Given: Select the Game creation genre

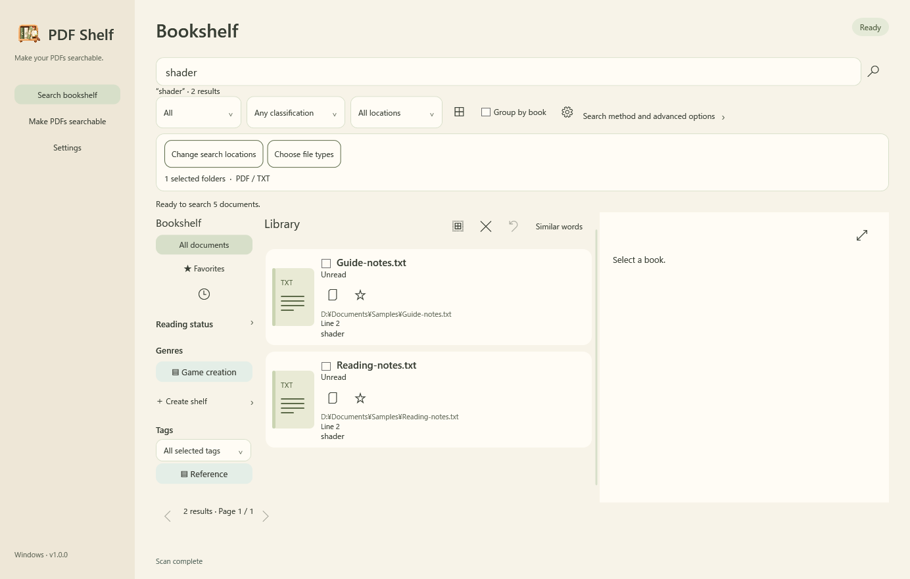Looking at the screenshot, I should coord(204,372).
